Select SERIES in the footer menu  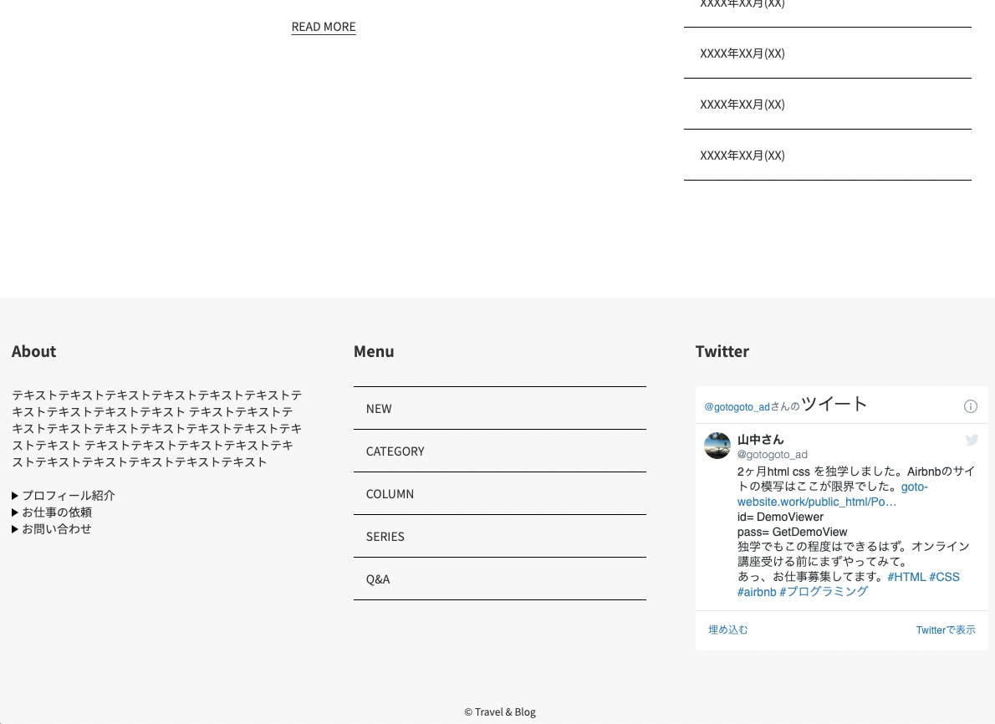(x=499, y=536)
